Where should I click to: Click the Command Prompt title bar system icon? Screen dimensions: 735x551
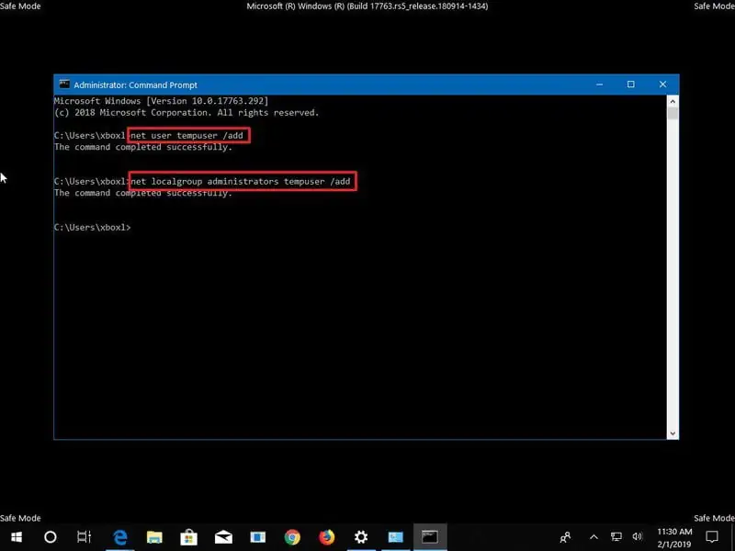(x=64, y=84)
